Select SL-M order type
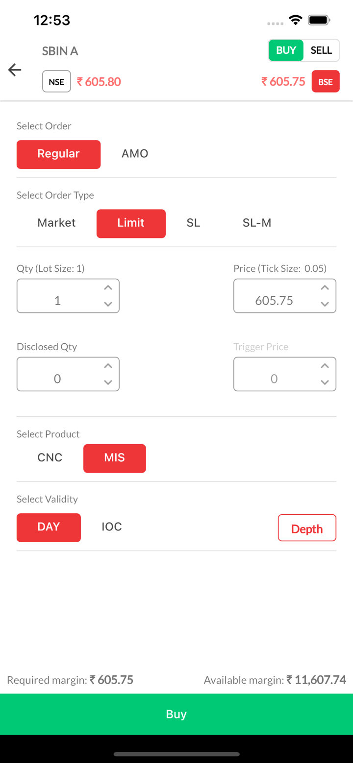353x763 pixels. (257, 223)
